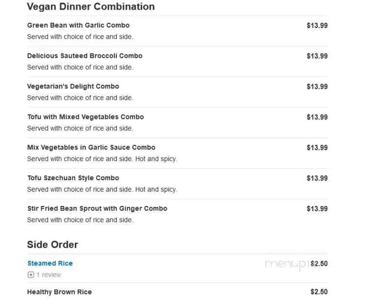Image resolution: width=378 pixels, height=304 pixels.
Task: Click the $2.50 price of Healthy Brown Rice
Action: pos(319,292)
